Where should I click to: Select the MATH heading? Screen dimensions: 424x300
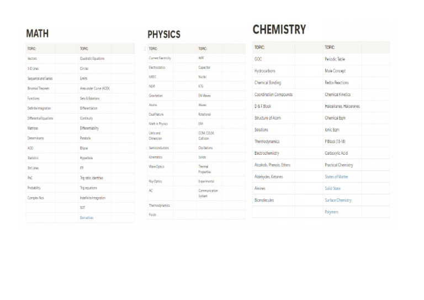pyautogui.click(x=37, y=33)
